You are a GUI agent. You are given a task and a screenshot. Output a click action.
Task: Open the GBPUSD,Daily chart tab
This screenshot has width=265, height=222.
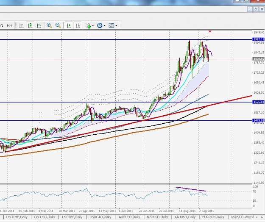tap(45, 217)
